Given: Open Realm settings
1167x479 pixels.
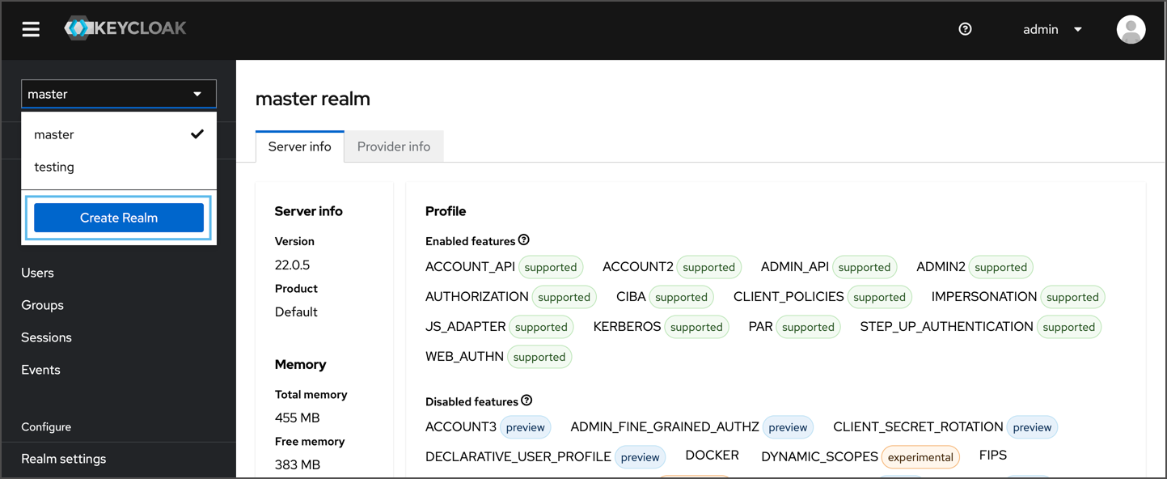Looking at the screenshot, I should [x=63, y=459].
